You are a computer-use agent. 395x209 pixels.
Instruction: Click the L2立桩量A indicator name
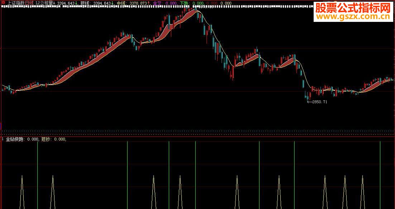click(46, 3)
